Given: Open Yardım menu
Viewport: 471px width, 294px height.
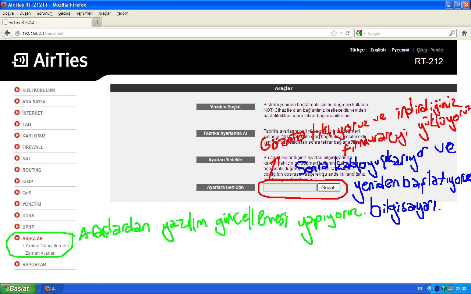Looking at the screenshot, I should (x=122, y=13).
